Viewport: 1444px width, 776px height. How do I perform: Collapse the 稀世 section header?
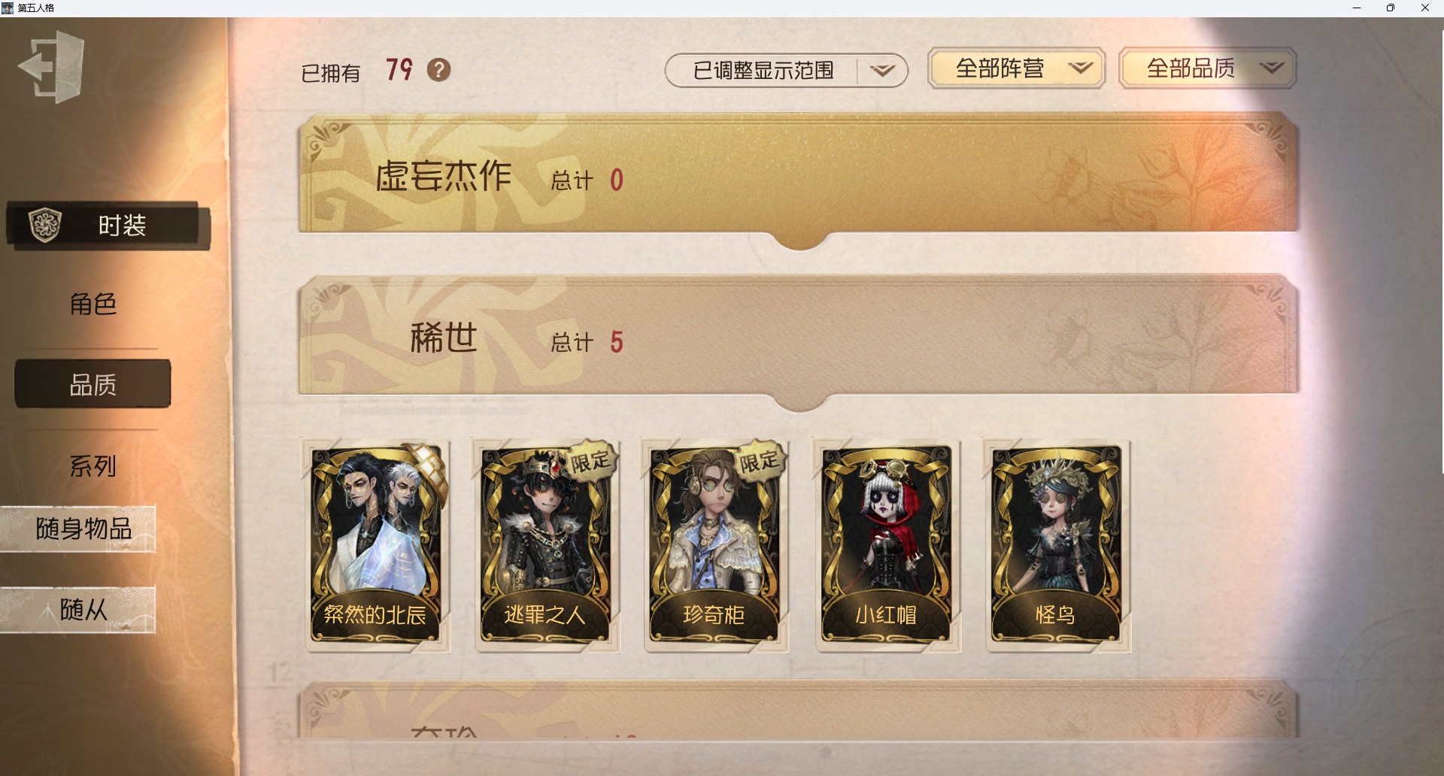[x=799, y=336]
